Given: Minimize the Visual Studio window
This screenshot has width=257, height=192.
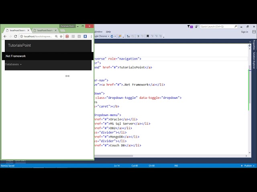Looking at the screenshot, I should click(241, 27).
